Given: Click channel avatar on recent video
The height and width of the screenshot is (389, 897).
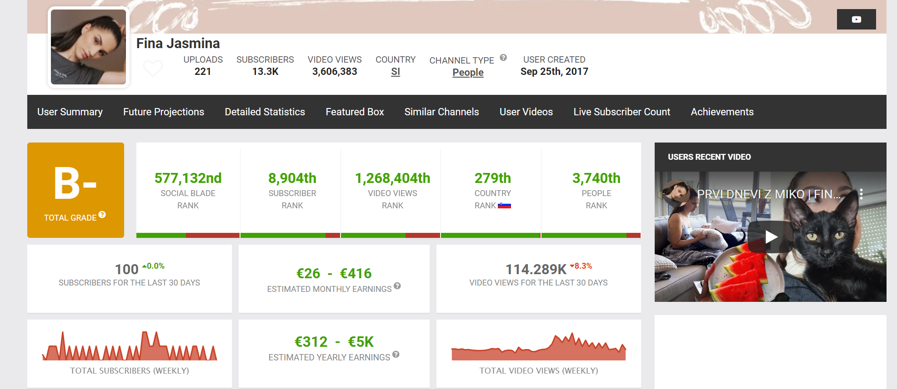Looking at the screenshot, I should click(x=676, y=193).
